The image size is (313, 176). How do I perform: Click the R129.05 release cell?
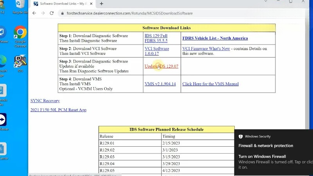(x=130, y=171)
